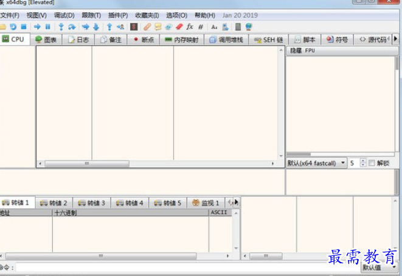Click the command input field
The height and width of the screenshot is (276, 402).
point(188,267)
